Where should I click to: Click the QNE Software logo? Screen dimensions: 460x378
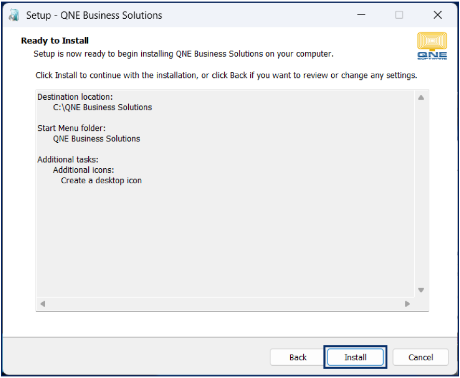432,46
